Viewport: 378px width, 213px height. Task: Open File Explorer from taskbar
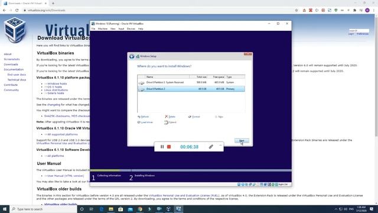coord(111,209)
